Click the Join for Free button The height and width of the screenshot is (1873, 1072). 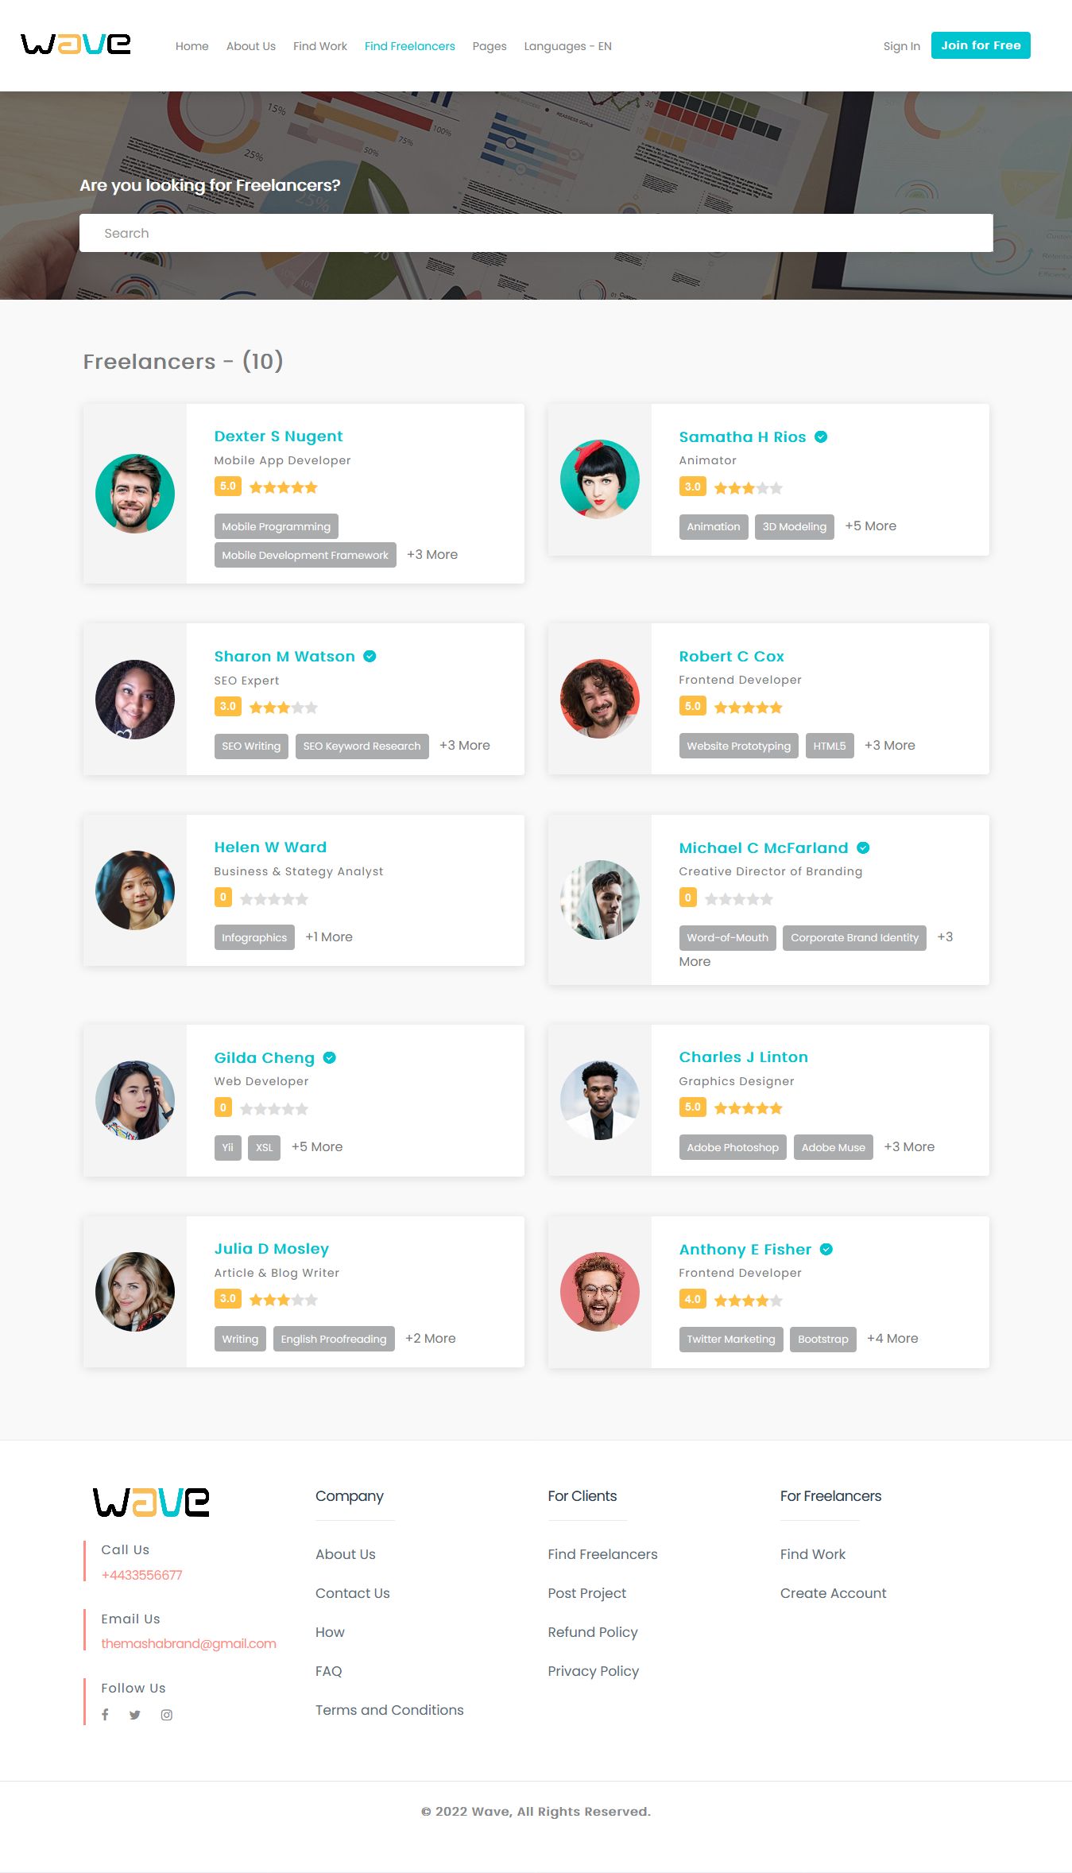981,45
